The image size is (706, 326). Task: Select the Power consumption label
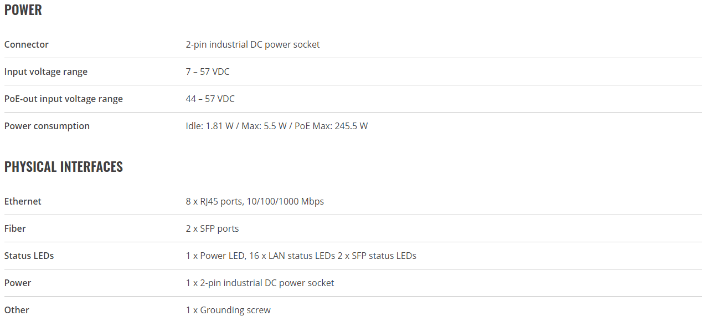pos(47,126)
